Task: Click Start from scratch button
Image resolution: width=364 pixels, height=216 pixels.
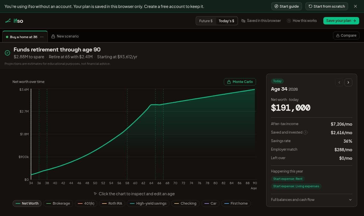Action: coord(327,6)
